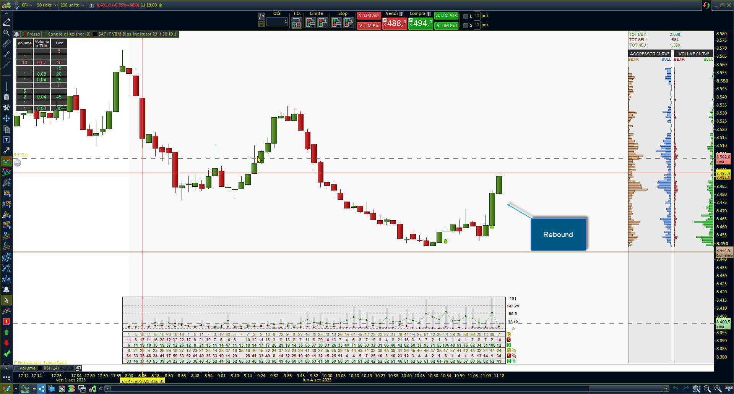The height and width of the screenshot is (394, 734).
Task: Enable the Volume indicator checkbox
Action: tap(16, 368)
